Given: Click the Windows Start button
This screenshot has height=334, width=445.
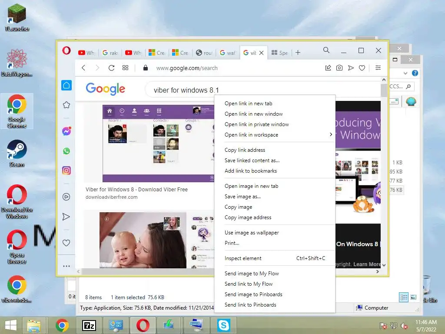Looking at the screenshot, I should click(11, 325).
